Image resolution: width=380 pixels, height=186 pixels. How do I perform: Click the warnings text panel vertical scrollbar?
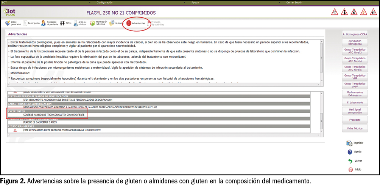(x=322, y=57)
